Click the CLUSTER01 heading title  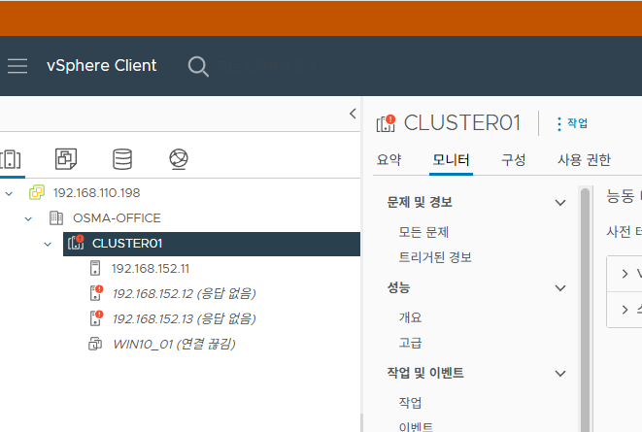coord(462,122)
